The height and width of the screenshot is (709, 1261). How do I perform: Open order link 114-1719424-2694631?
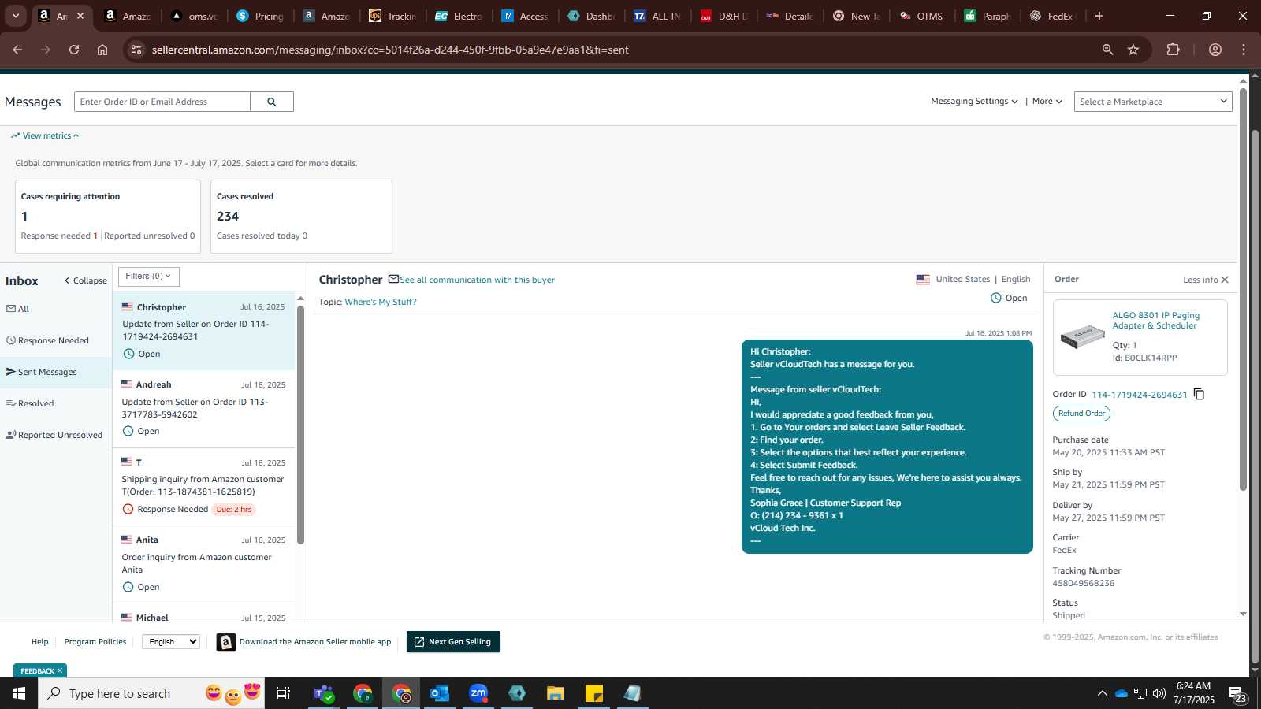pos(1139,395)
